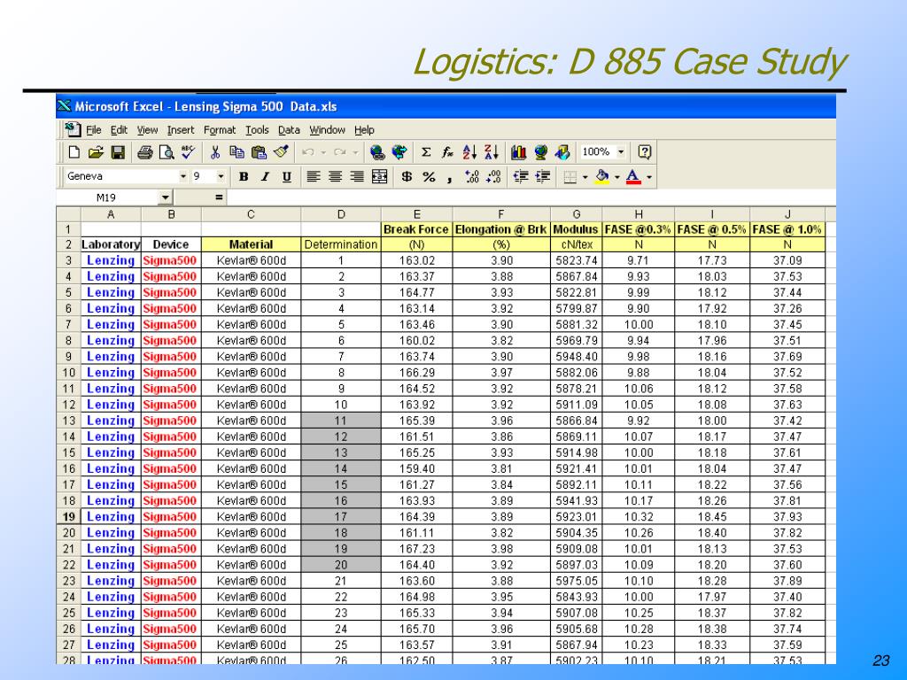Open the Paste Function fx icon
Viewport: 907px width, 680px height.
[x=447, y=152]
